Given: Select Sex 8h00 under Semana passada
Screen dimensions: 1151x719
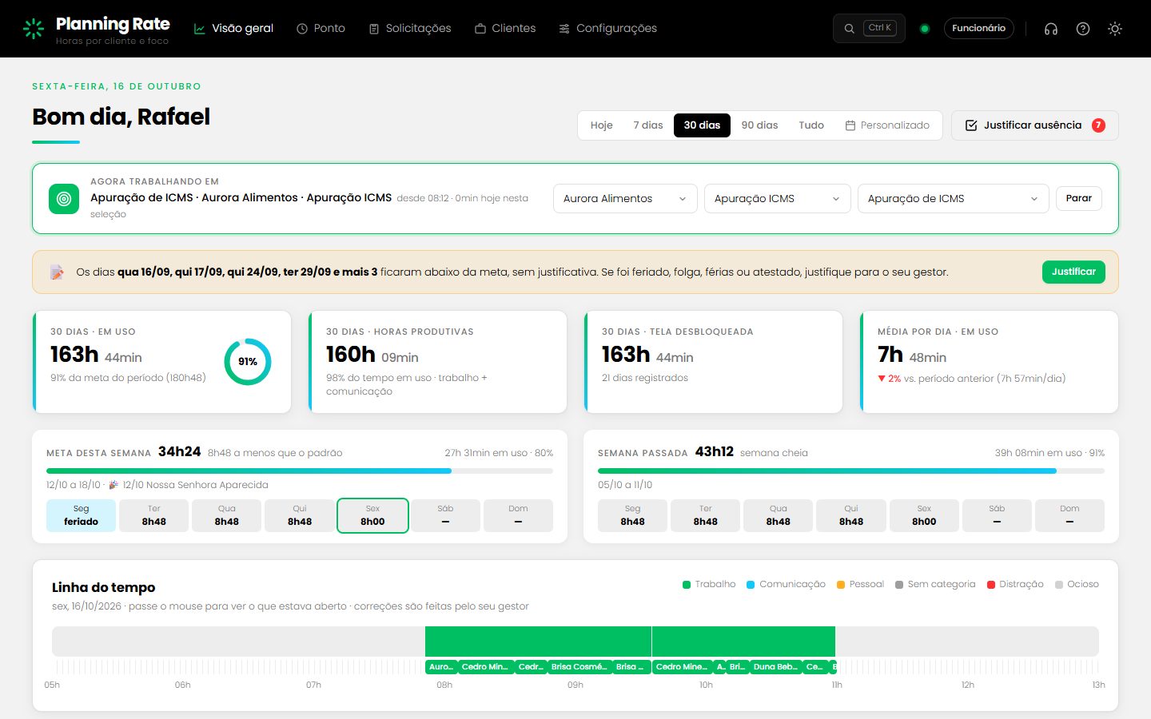Looking at the screenshot, I should (x=924, y=515).
